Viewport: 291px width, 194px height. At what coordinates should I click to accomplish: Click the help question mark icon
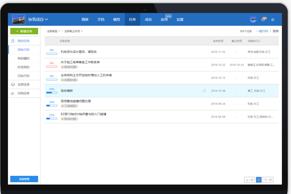(x=272, y=20)
